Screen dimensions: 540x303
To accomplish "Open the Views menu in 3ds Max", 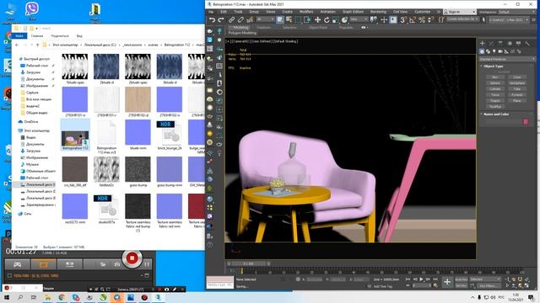I will (270, 12).
